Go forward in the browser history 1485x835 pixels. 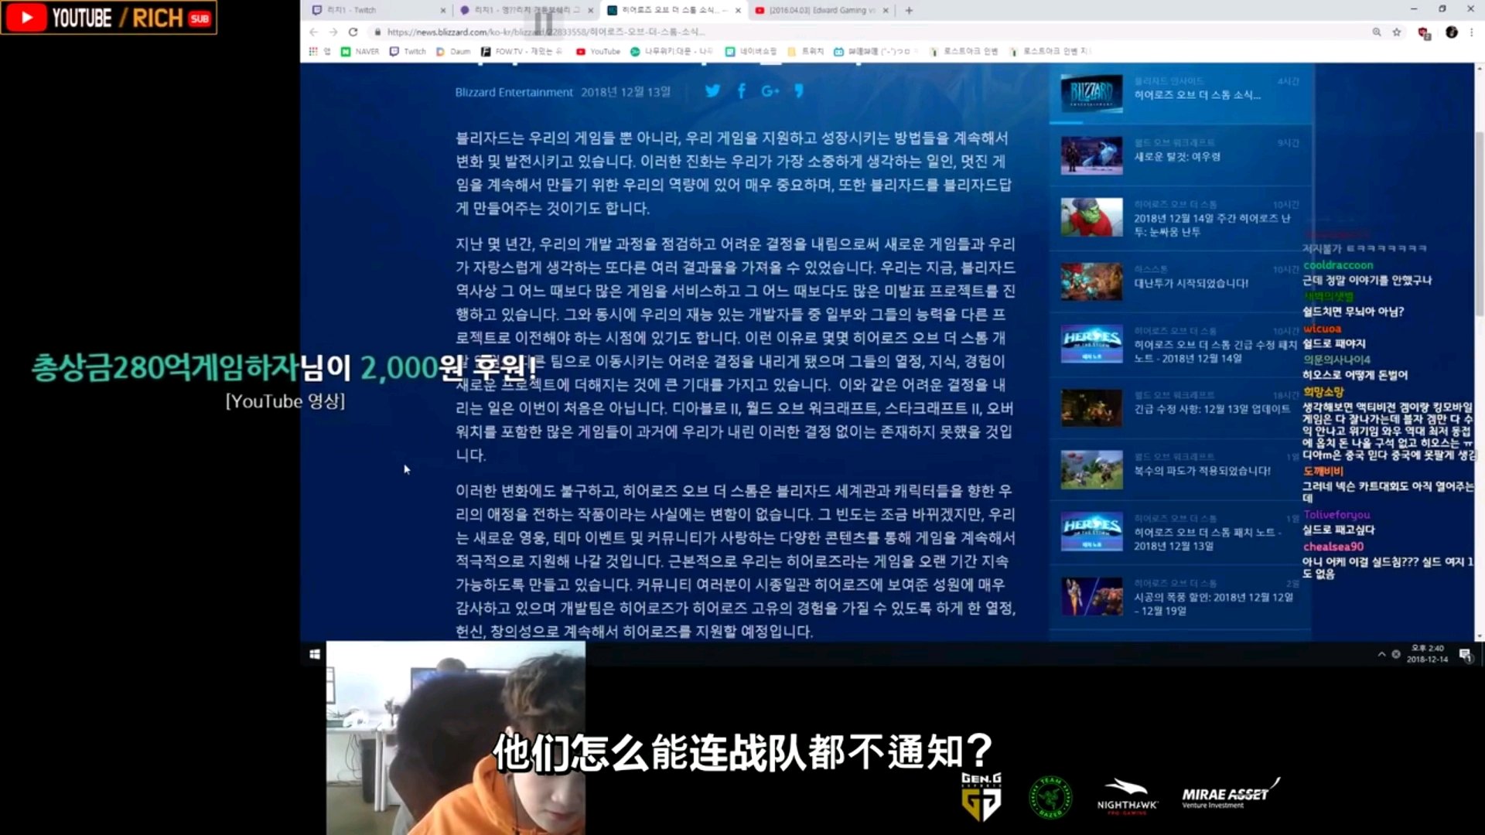pyautogui.click(x=333, y=32)
